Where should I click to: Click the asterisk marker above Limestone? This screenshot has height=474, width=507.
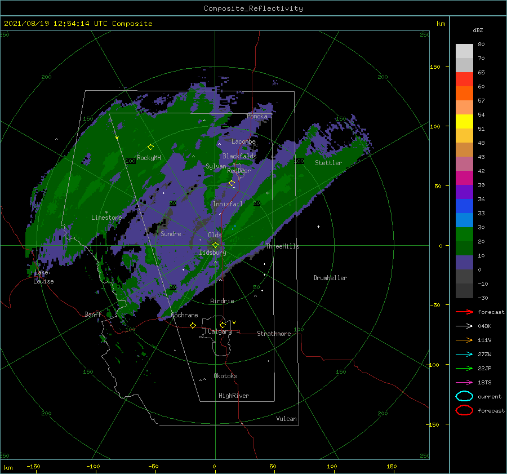click(106, 212)
